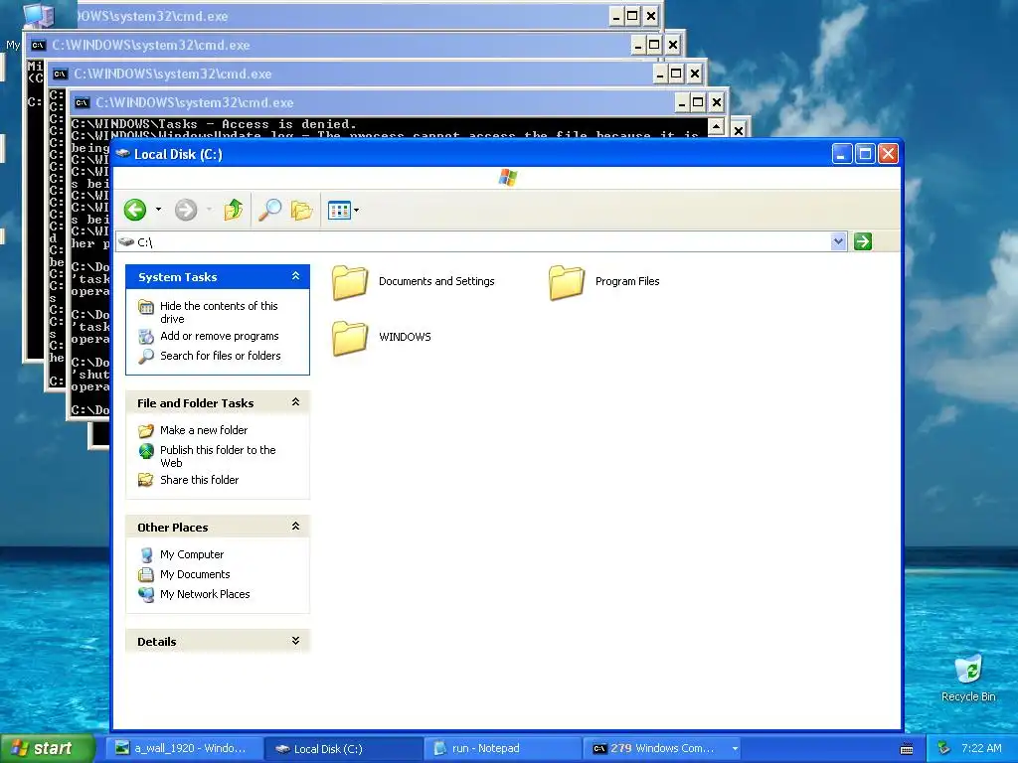
Task: Click Search for files or folders
Action: click(x=220, y=356)
